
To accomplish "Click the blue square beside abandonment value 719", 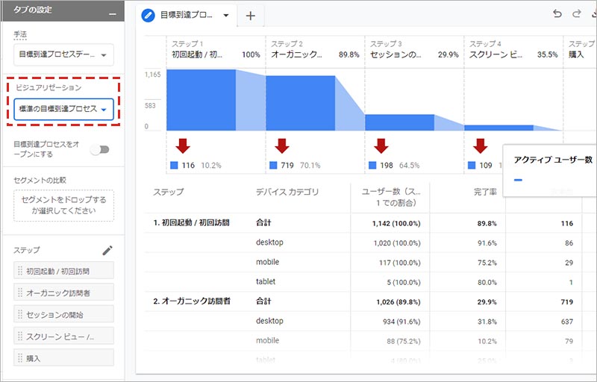I will pyautogui.click(x=273, y=165).
